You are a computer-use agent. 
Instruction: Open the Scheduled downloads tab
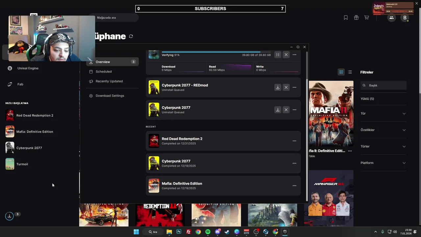point(112,71)
